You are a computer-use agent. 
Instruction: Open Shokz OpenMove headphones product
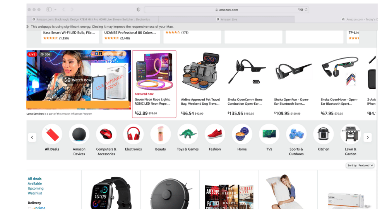click(x=340, y=84)
